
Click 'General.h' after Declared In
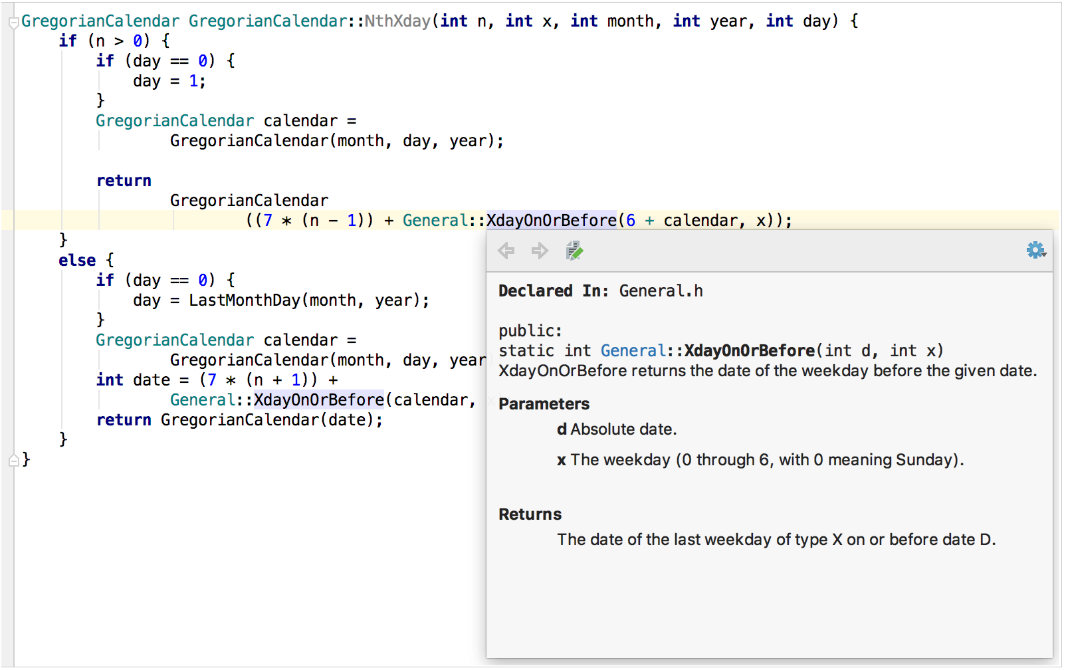point(660,290)
